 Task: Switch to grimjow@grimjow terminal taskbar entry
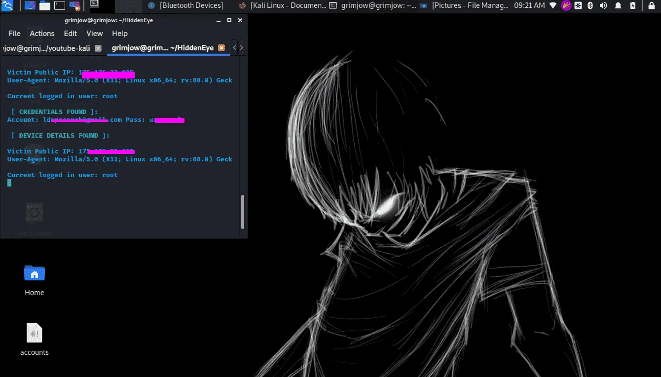pos(373,6)
